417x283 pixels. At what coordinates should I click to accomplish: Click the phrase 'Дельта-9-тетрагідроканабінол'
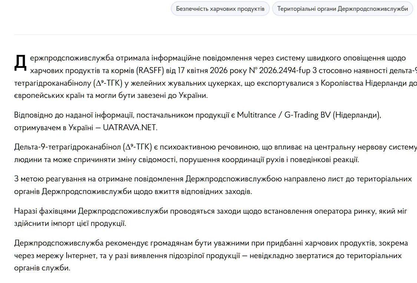point(67,147)
